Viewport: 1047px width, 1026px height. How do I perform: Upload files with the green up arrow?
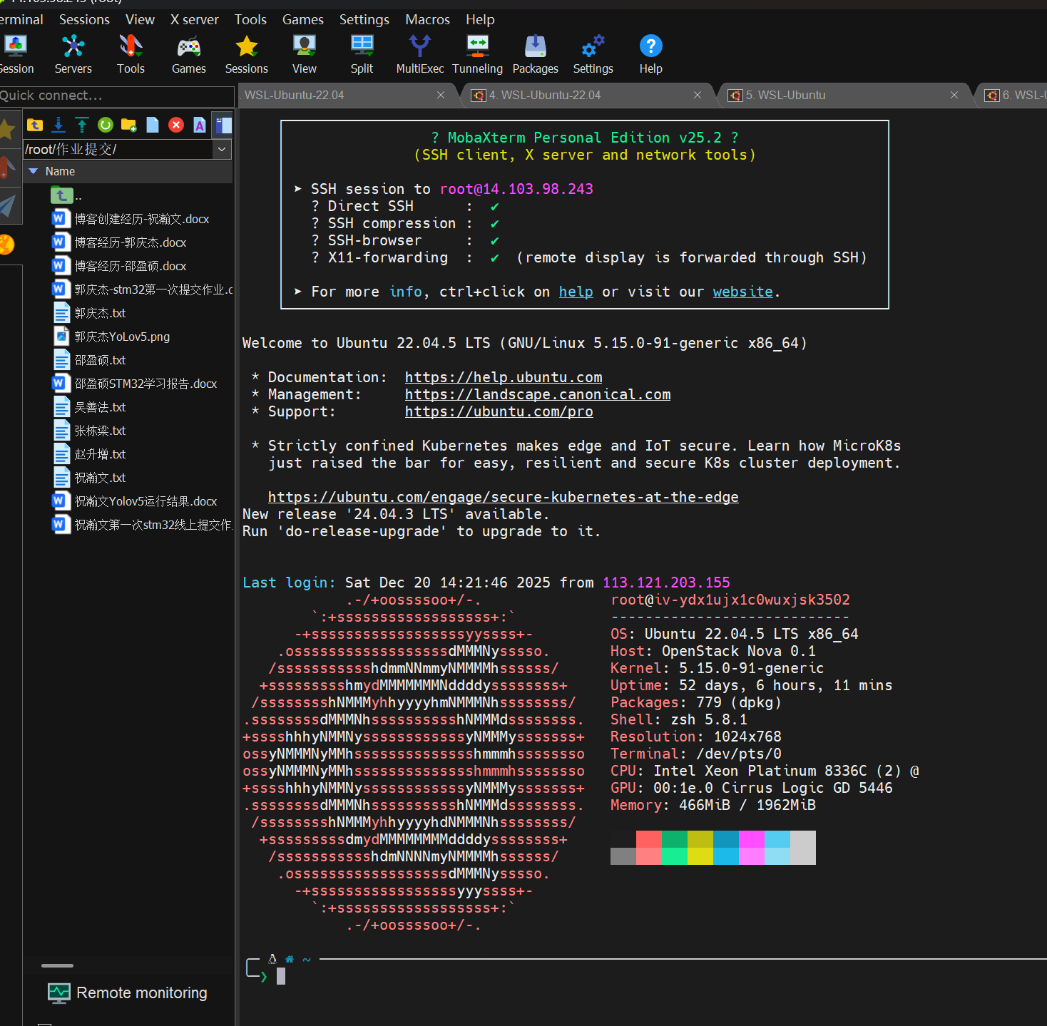[82, 125]
